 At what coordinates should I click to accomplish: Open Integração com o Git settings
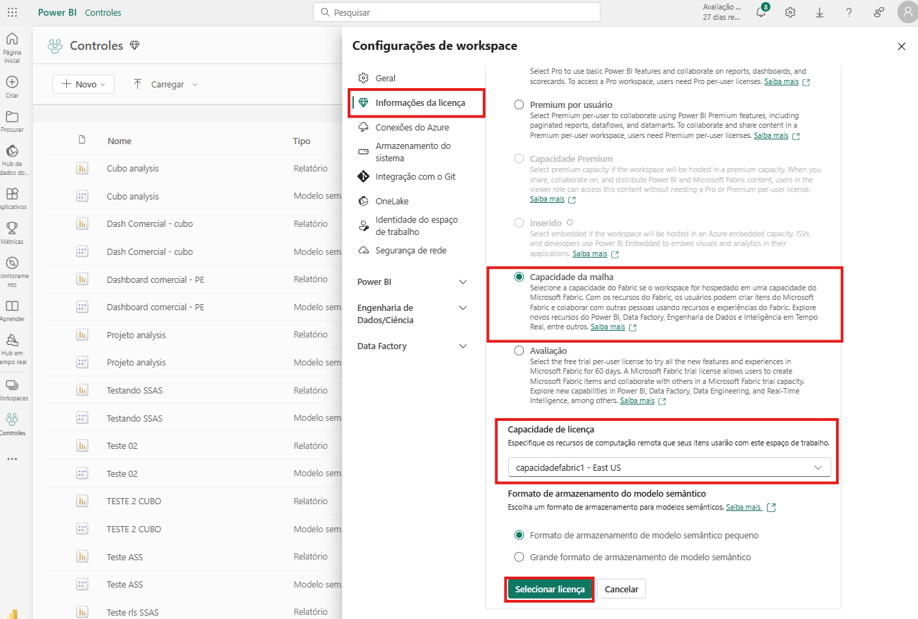(x=415, y=177)
